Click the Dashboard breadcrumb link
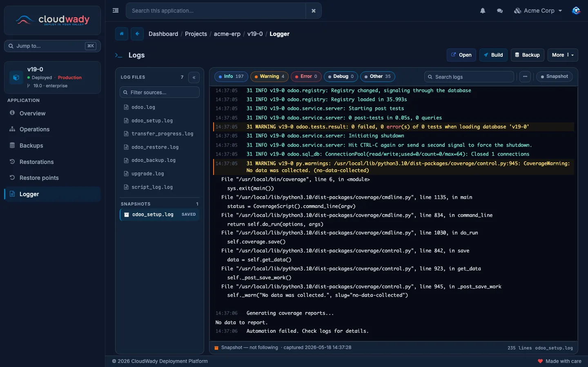 click(x=163, y=34)
